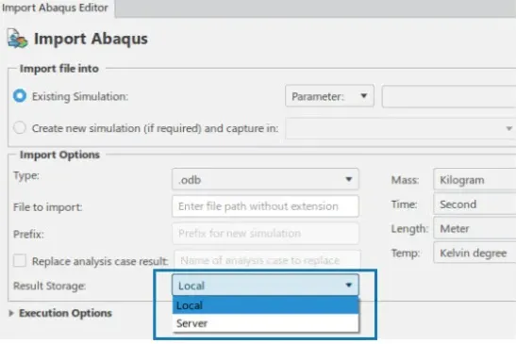Open the Mass unit Kilogram box
Image resolution: width=516 pixels, height=344 pixels.
[474, 180]
